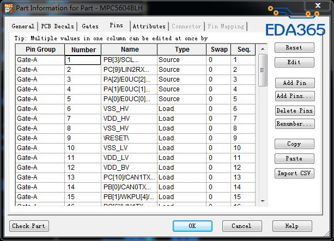Select the name cell PA[2]/E0UC[2]...
Screen dimensions: 334x241
[129, 79]
